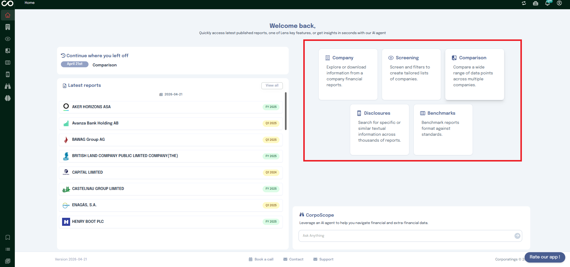Screen dimensions: 570x267
Task: Click the CAPITAL LIMITED logo
Action: tap(66, 172)
